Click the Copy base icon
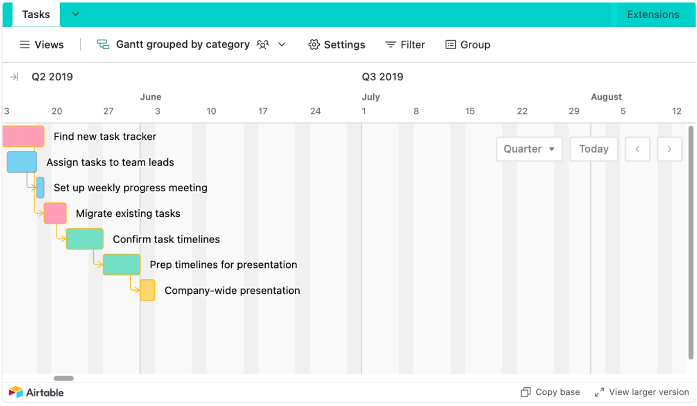697x406 pixels. coord(526,392)
